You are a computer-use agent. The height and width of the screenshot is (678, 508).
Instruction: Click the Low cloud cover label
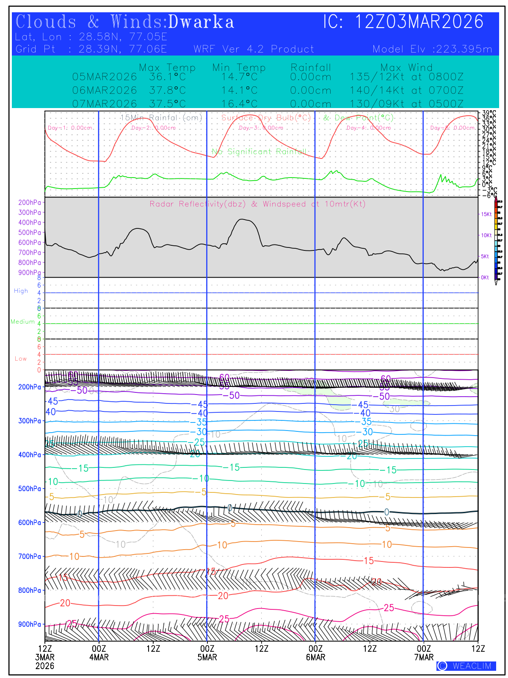tap(21, 358)
